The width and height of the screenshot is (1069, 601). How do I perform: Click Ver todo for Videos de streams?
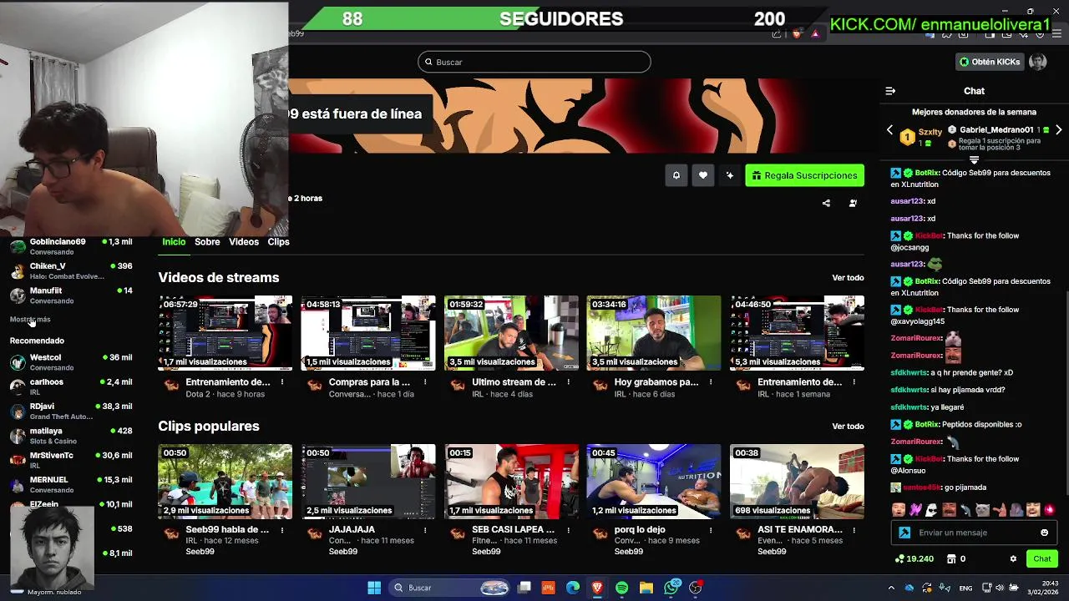pyautogui.click(x=848, y=278)
